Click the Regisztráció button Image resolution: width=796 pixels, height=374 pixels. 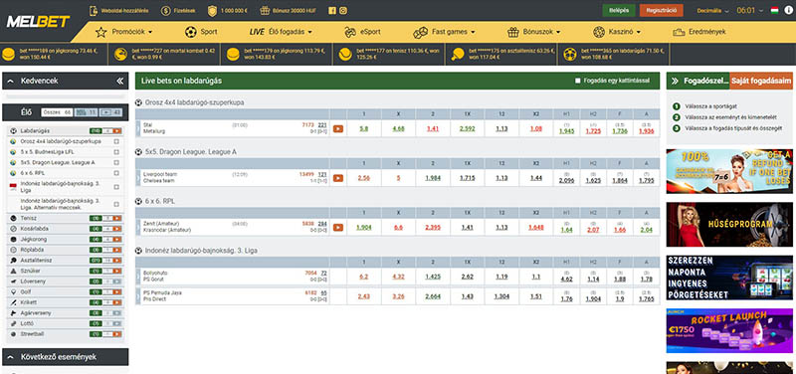pyautogui.click(x=662, y=10)
